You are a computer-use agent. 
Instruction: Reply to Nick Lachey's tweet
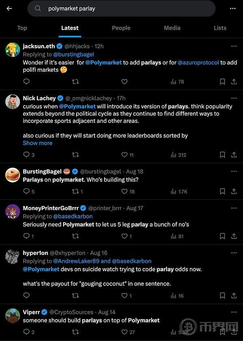[x=27, y=154]
